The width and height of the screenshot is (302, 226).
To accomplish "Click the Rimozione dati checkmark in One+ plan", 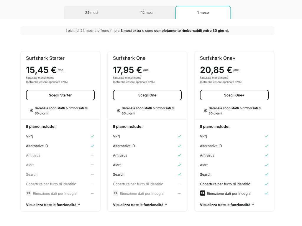I will [x=266, y=194].
